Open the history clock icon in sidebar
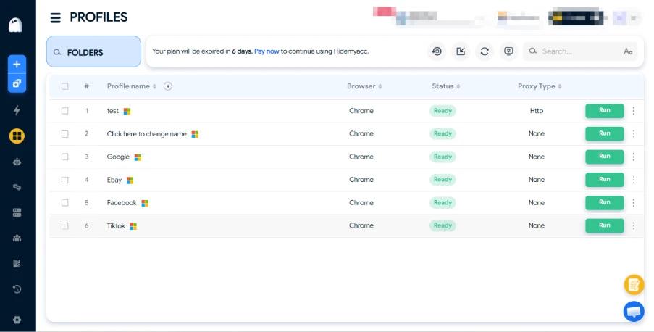Viewport: 654px width, 332px height. point(17,289)
